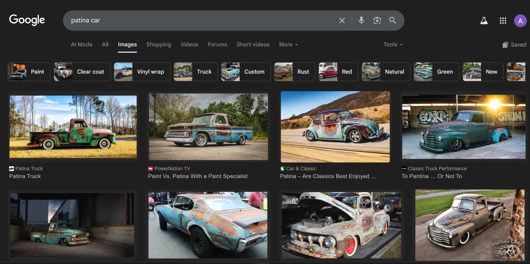The width and height of the screenshot is (530, 264).
Task: Clear the search box with the X icon
Action: coord(342,20)
